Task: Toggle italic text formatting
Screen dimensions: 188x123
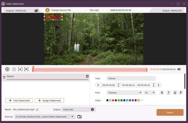Action: 168,93
